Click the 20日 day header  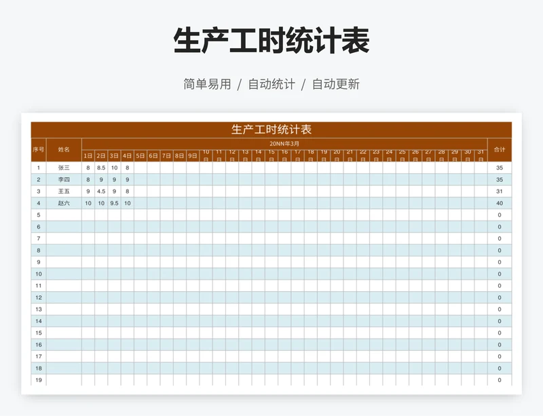pyautogui.click(x=337, y=156)
